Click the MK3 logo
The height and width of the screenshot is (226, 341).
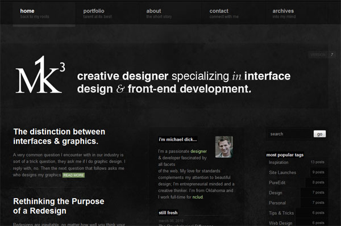40,74
